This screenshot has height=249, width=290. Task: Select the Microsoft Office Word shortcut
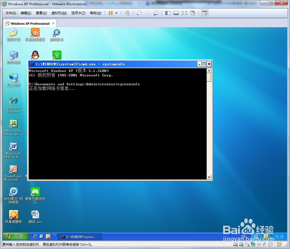click(x=13, y=150)
